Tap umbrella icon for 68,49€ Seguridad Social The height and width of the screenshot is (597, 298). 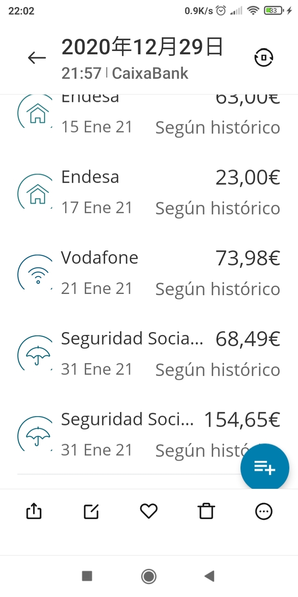(37, 354)
